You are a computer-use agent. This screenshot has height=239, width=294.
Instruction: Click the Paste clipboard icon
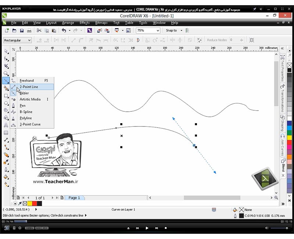pyautogui.click(x=54, y=31)
